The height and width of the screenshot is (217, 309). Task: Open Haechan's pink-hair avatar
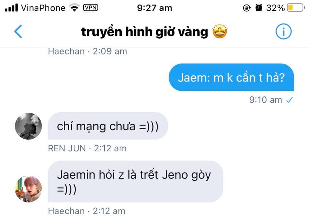coord(28,189)
